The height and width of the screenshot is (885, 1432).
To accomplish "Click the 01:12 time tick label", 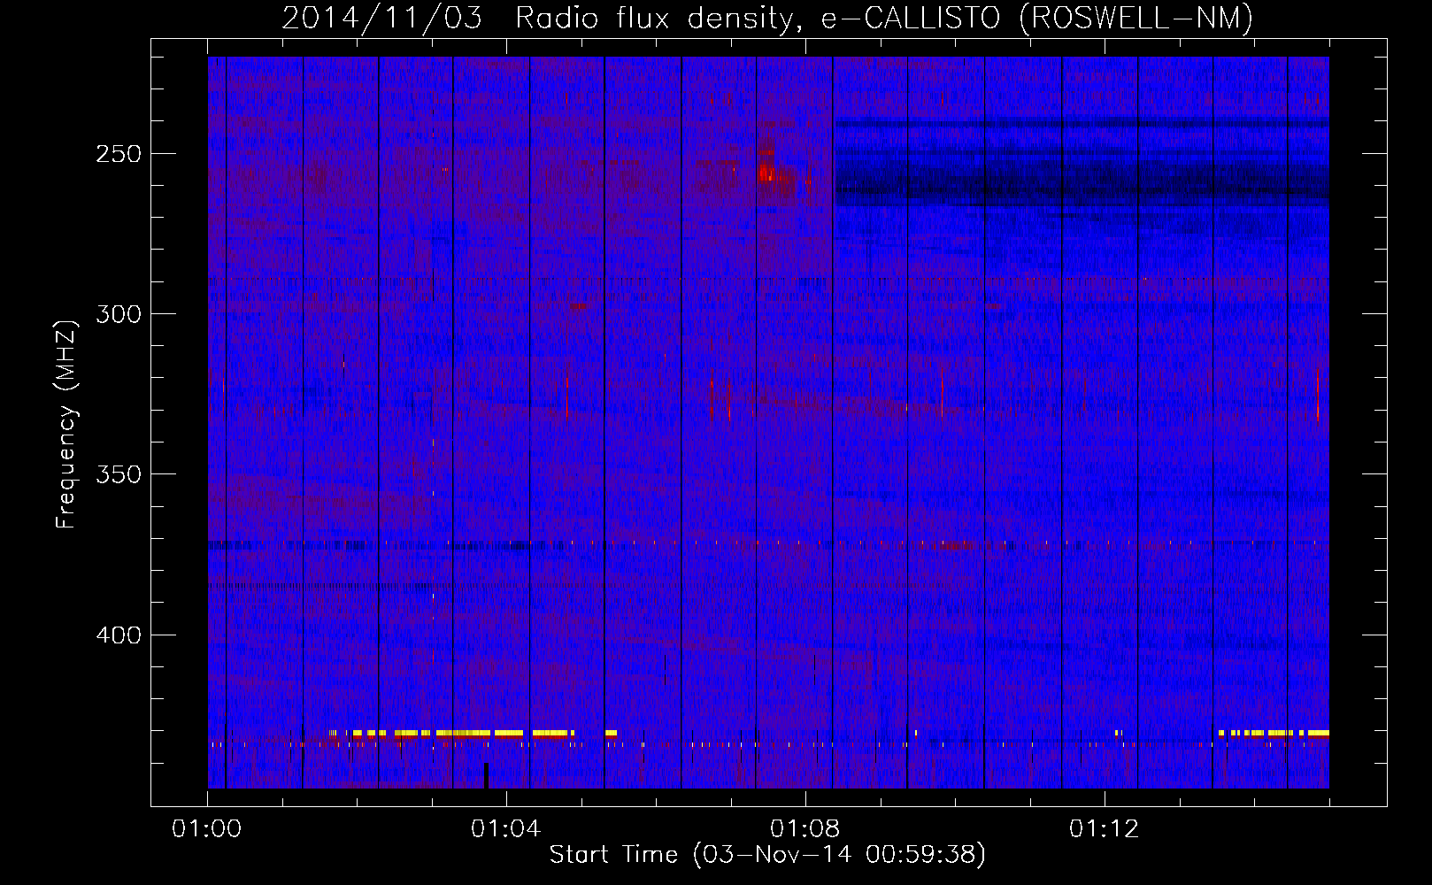I will [x=1105, y=829].
